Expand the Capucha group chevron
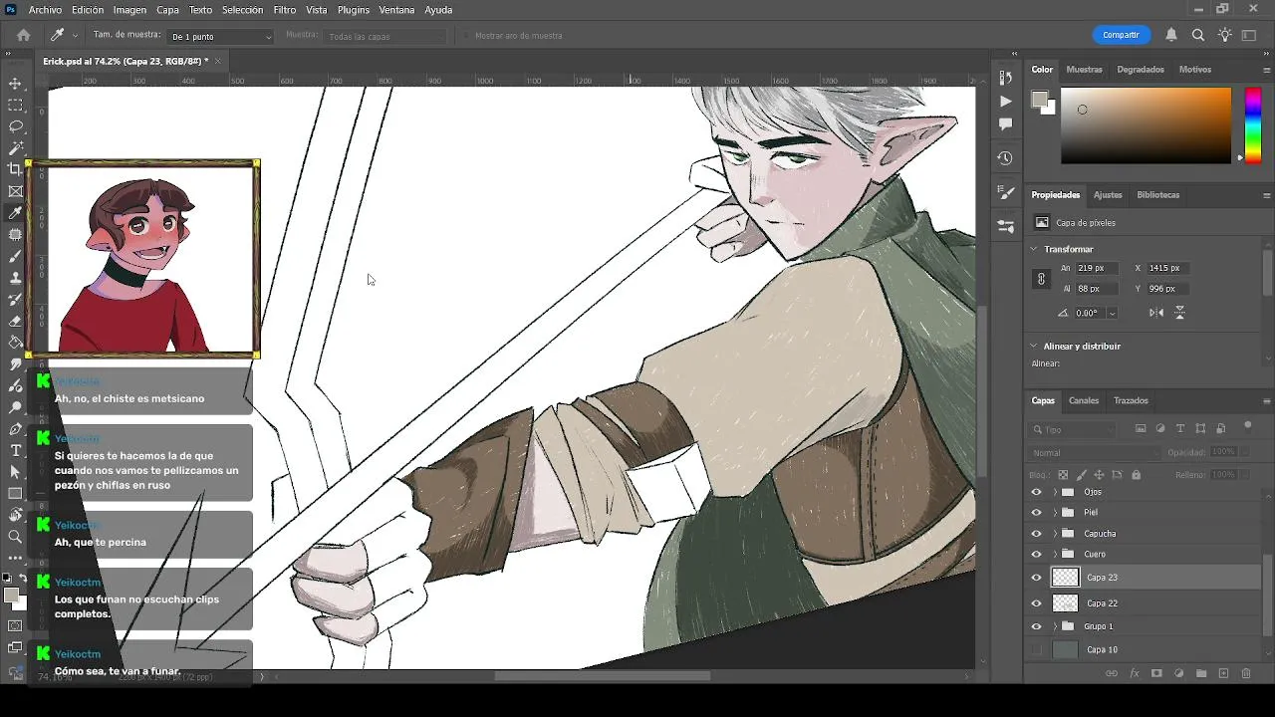This screenshot has width=1275, height=717. [1055, 534]
